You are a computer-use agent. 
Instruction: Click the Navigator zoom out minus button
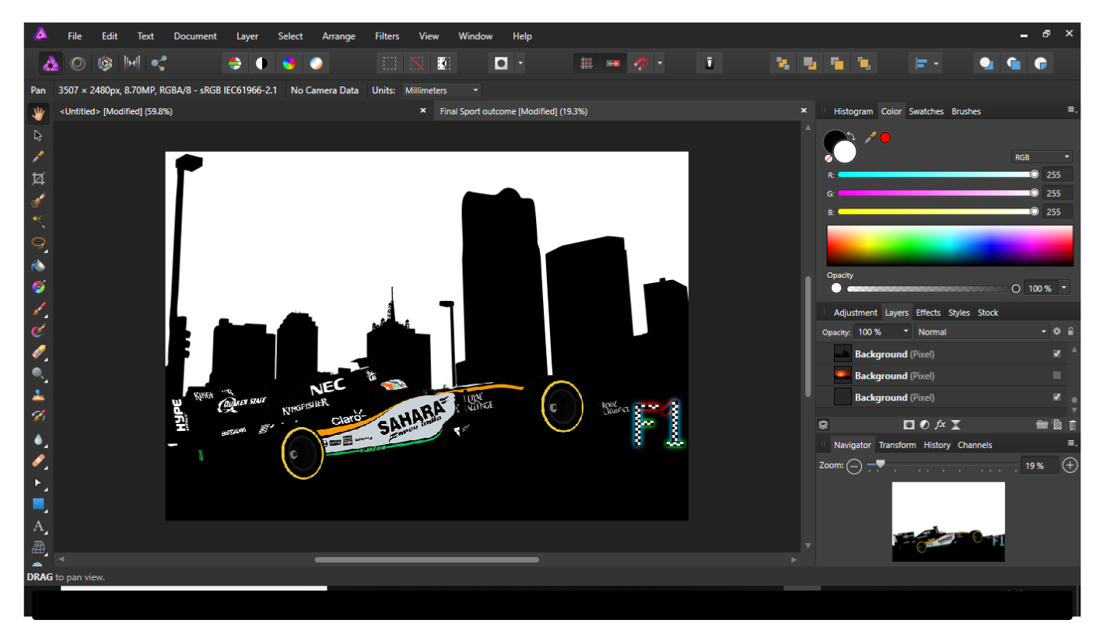854,466
